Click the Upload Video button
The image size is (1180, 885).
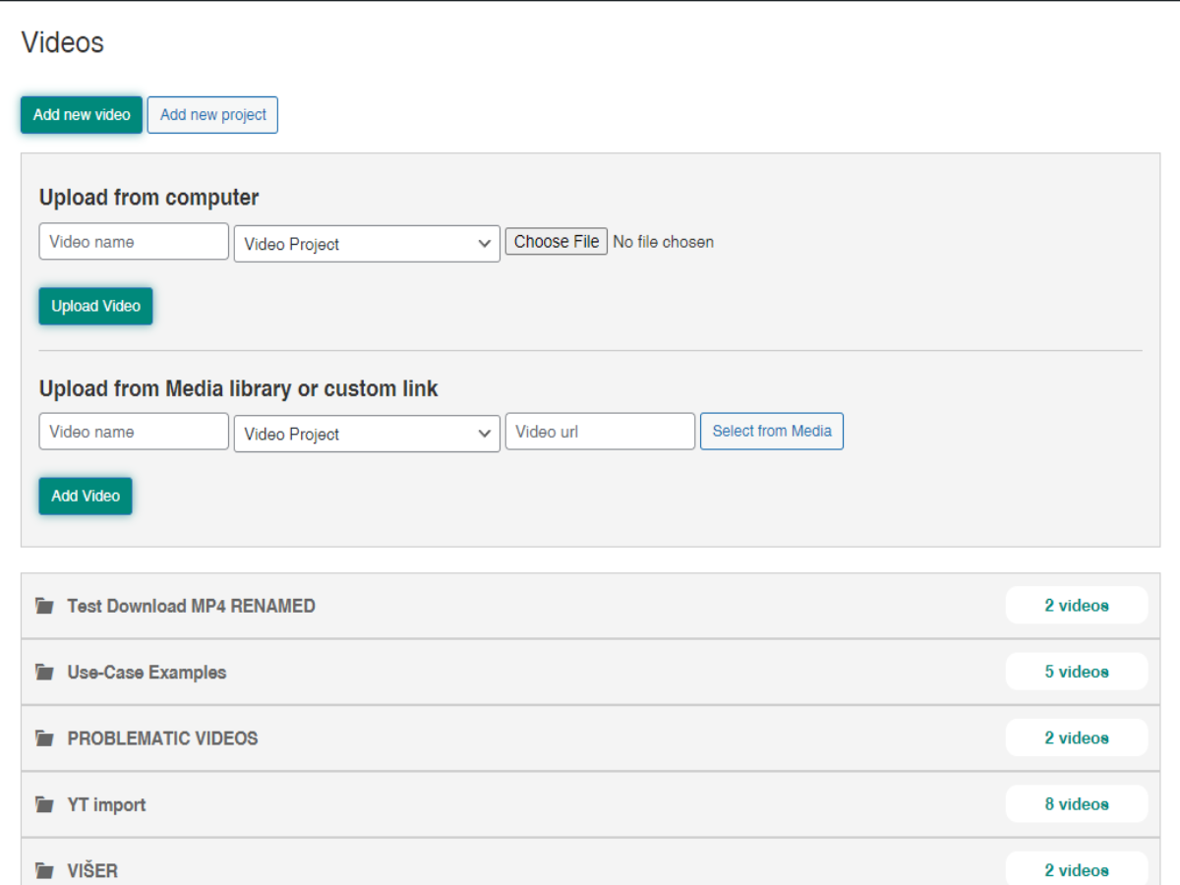[95, 306]
